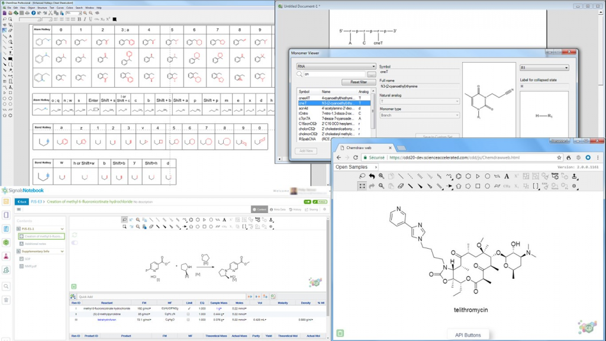This screenshot has width=606, height=341.
Task: Switch to the Chemdraw web browser tab
Action: click(365, 147)
